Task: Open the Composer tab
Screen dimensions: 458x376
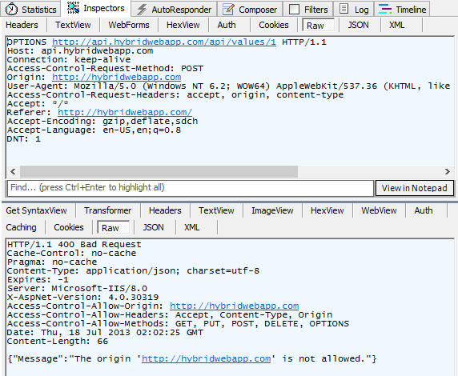Action: 250,10
